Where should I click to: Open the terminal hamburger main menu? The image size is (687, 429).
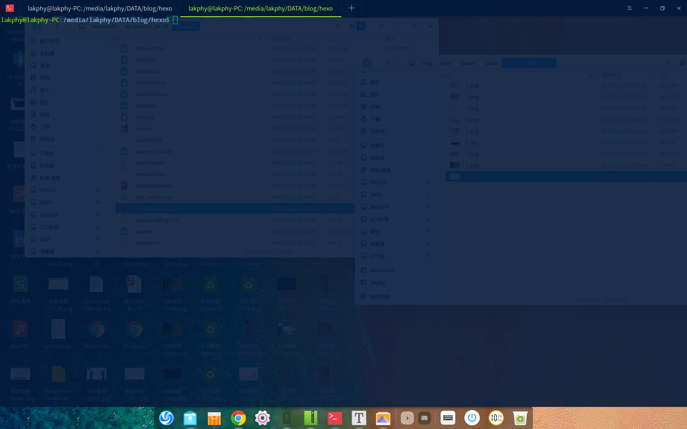(x=629, y=8)
